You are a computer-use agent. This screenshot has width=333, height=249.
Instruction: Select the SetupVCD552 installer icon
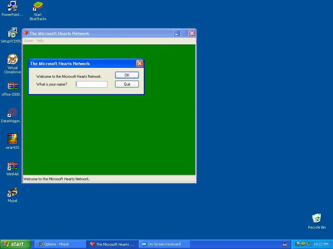(x=12, y=35)
